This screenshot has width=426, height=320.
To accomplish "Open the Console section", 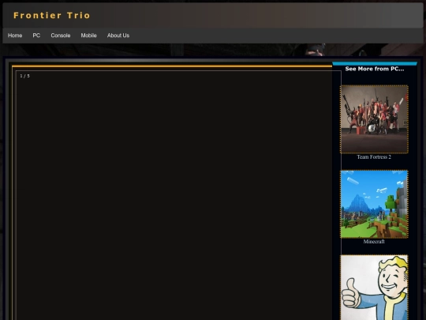I will pyautogui.click(x=61, y=36).
